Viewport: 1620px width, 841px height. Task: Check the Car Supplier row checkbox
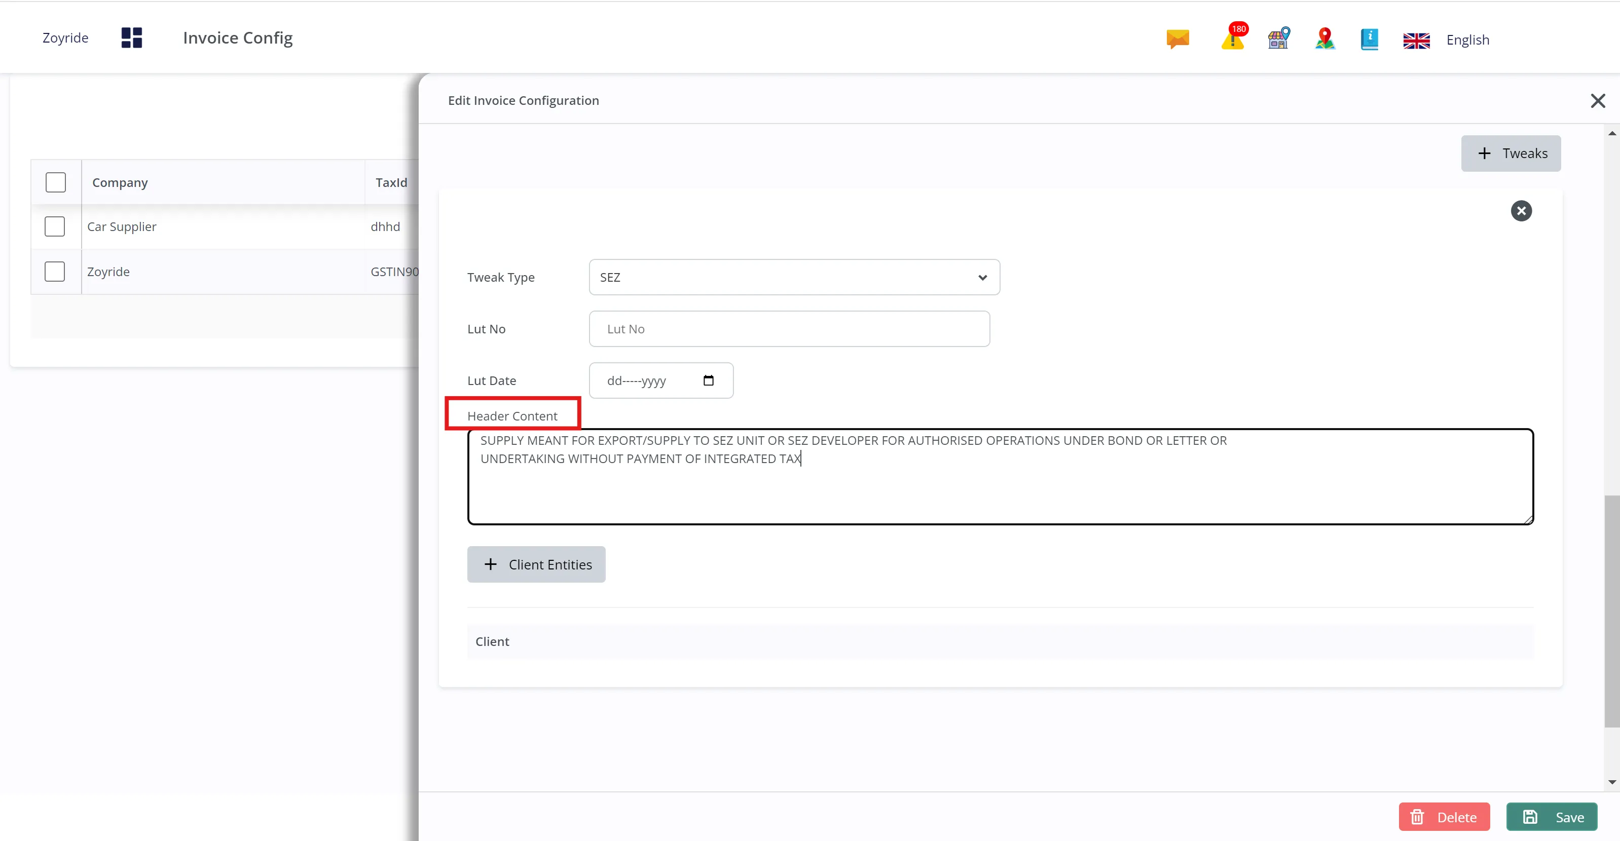click(x=55, y=226)
